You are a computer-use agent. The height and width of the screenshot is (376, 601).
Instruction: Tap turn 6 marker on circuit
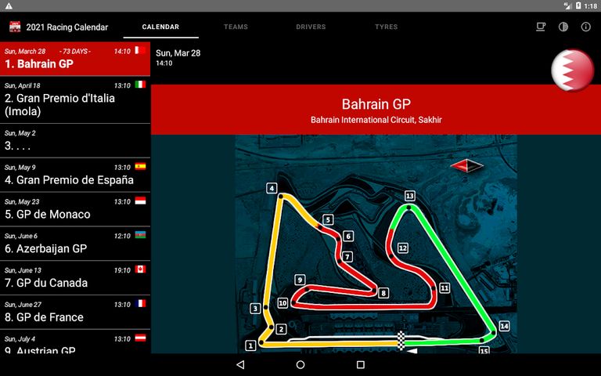point(348,236)
